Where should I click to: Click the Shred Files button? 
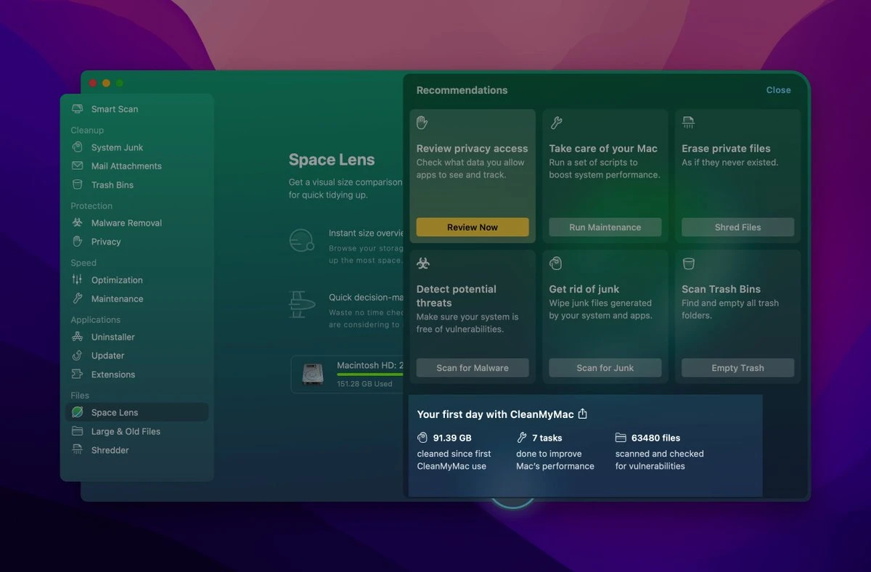point(737,227)
